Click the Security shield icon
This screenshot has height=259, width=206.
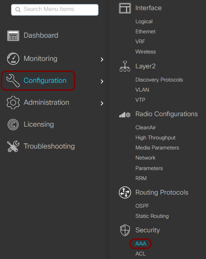pos(125,230)
